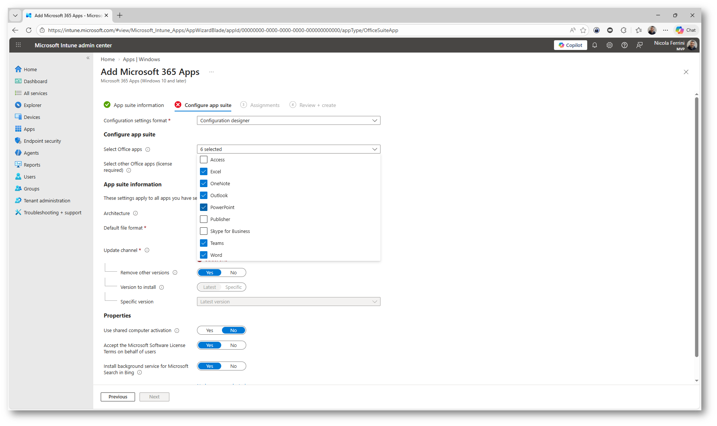
Task: Click the help question mark icon
Action: pyautogui.click(x=624, y=45)
